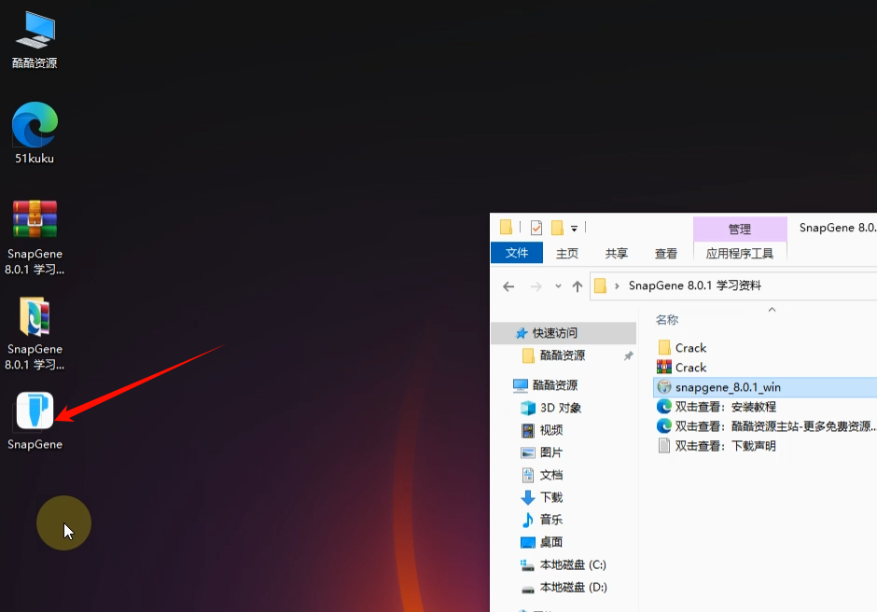This screenshot has width=877, height=612.
Task: Switch to the 查看 ribbon tab
Action: click(666, 253)
